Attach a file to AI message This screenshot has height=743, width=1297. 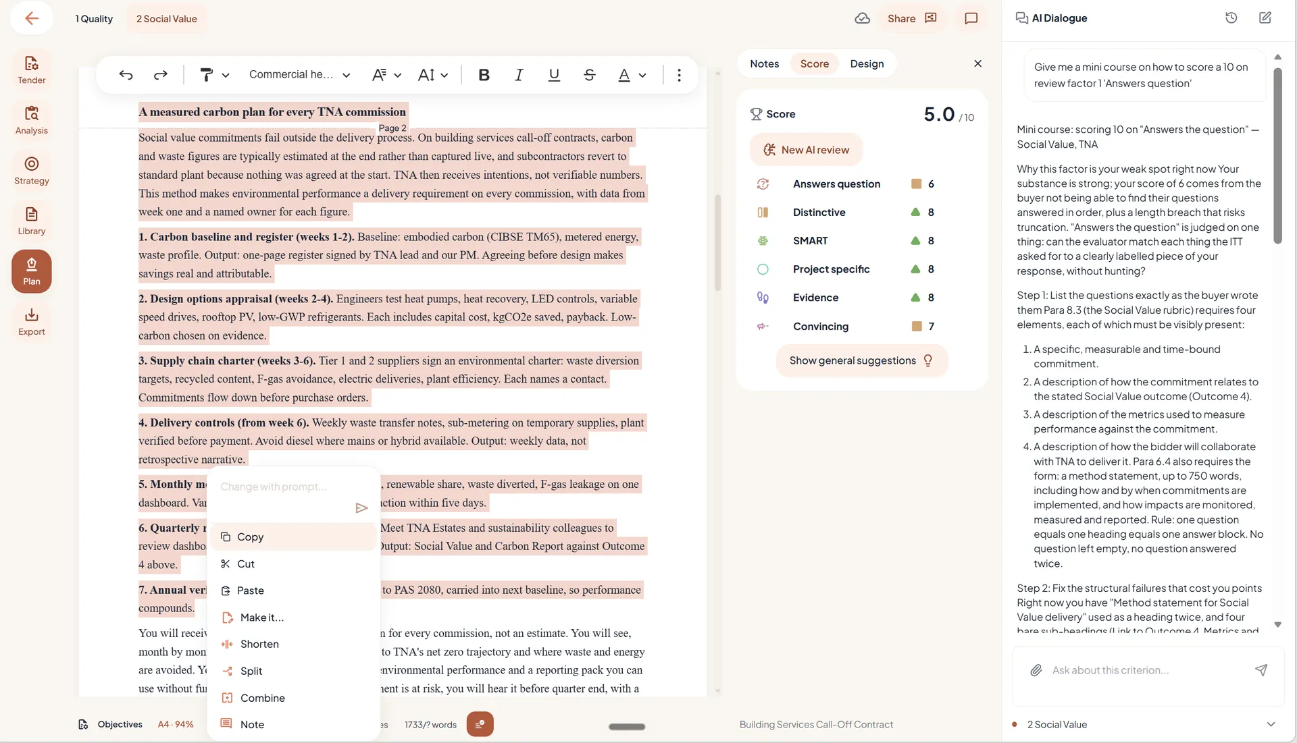point(1036,670)
